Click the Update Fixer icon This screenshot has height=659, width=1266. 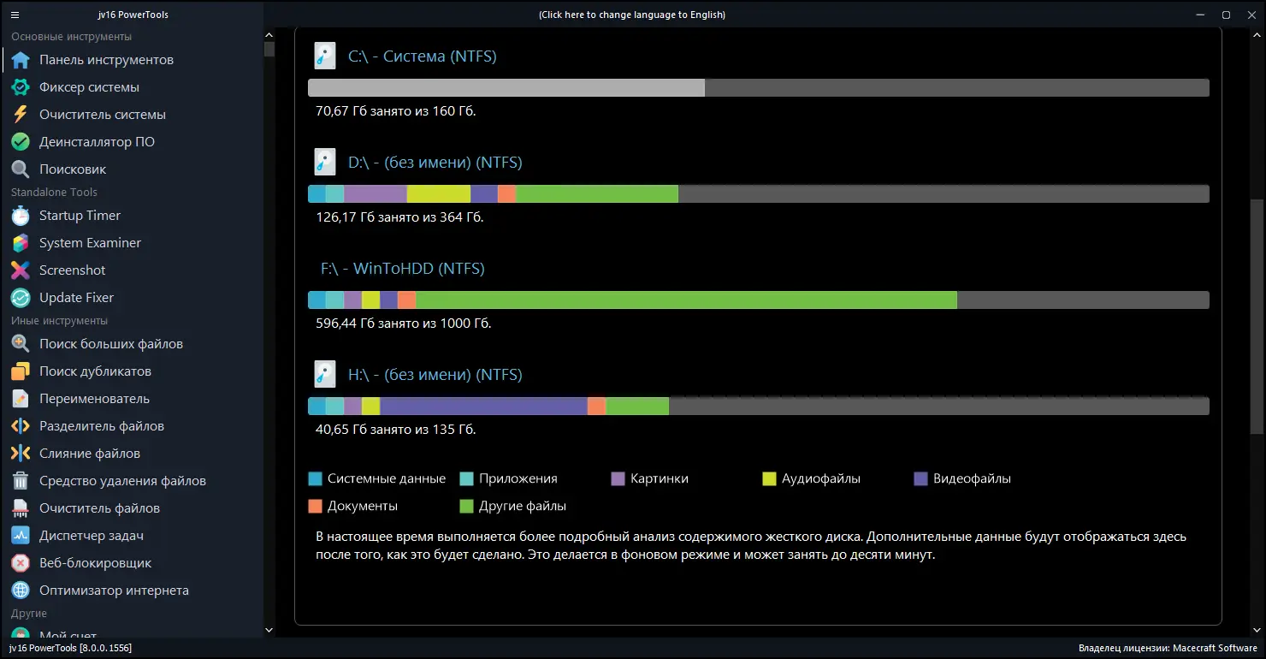(x=21, y=298)
